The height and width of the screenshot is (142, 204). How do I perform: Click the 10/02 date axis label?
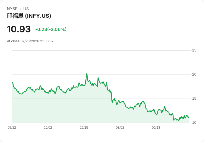point(48,127)
